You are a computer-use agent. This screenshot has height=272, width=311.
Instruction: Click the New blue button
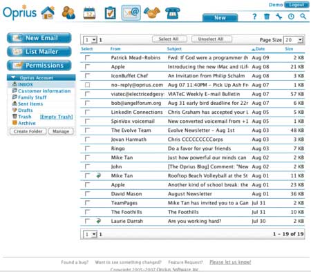tap(220, 18)
